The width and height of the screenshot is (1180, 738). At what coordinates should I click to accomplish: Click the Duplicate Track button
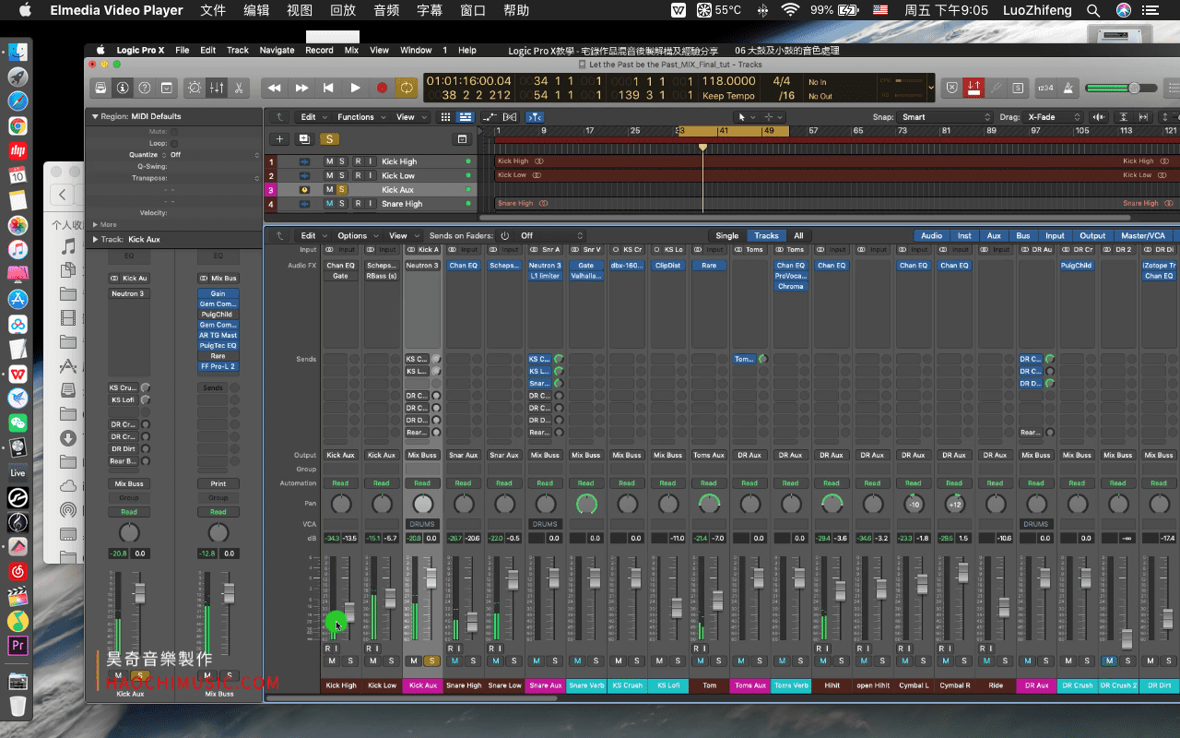click(303, 138)
